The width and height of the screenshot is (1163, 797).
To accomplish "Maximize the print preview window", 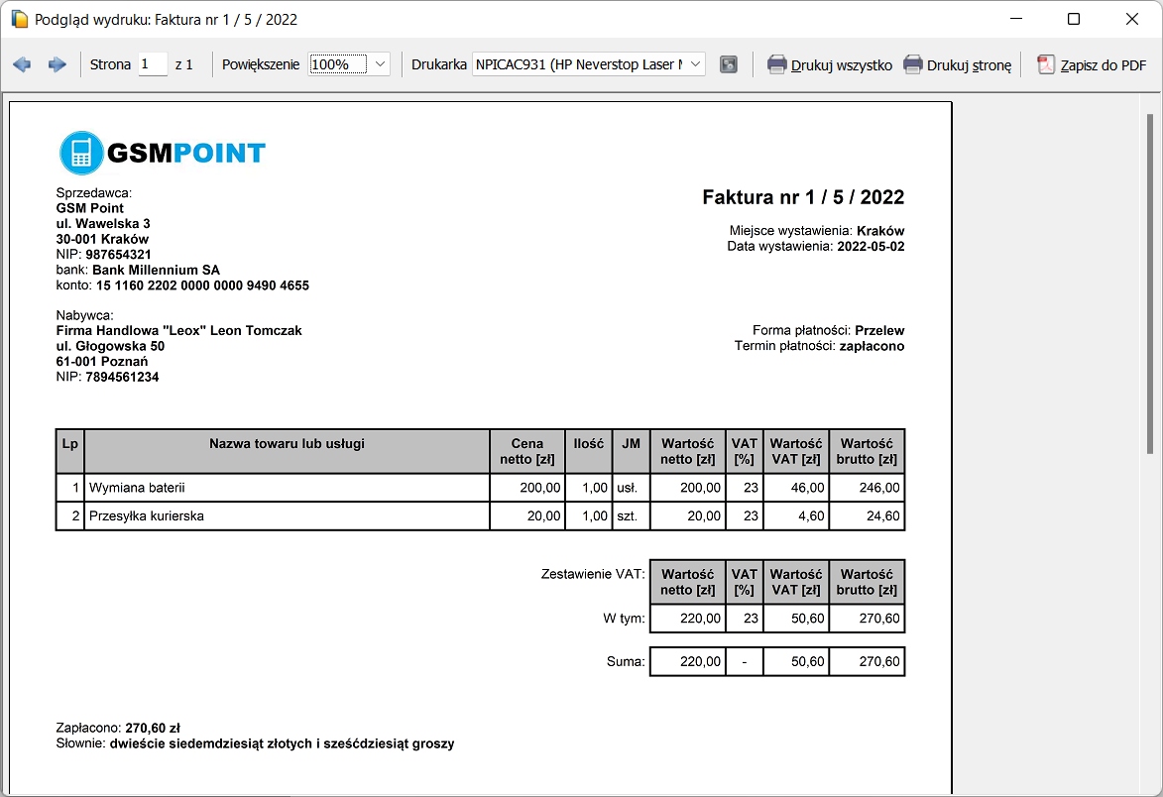I will coord(1074,19).
